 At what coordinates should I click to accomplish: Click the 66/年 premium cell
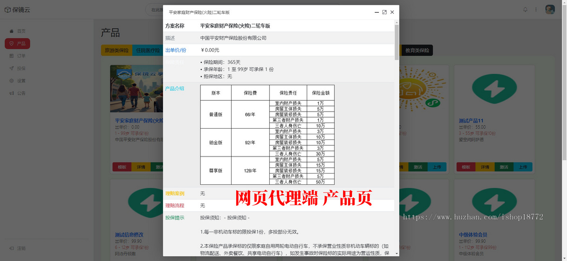tap(250, 114)
